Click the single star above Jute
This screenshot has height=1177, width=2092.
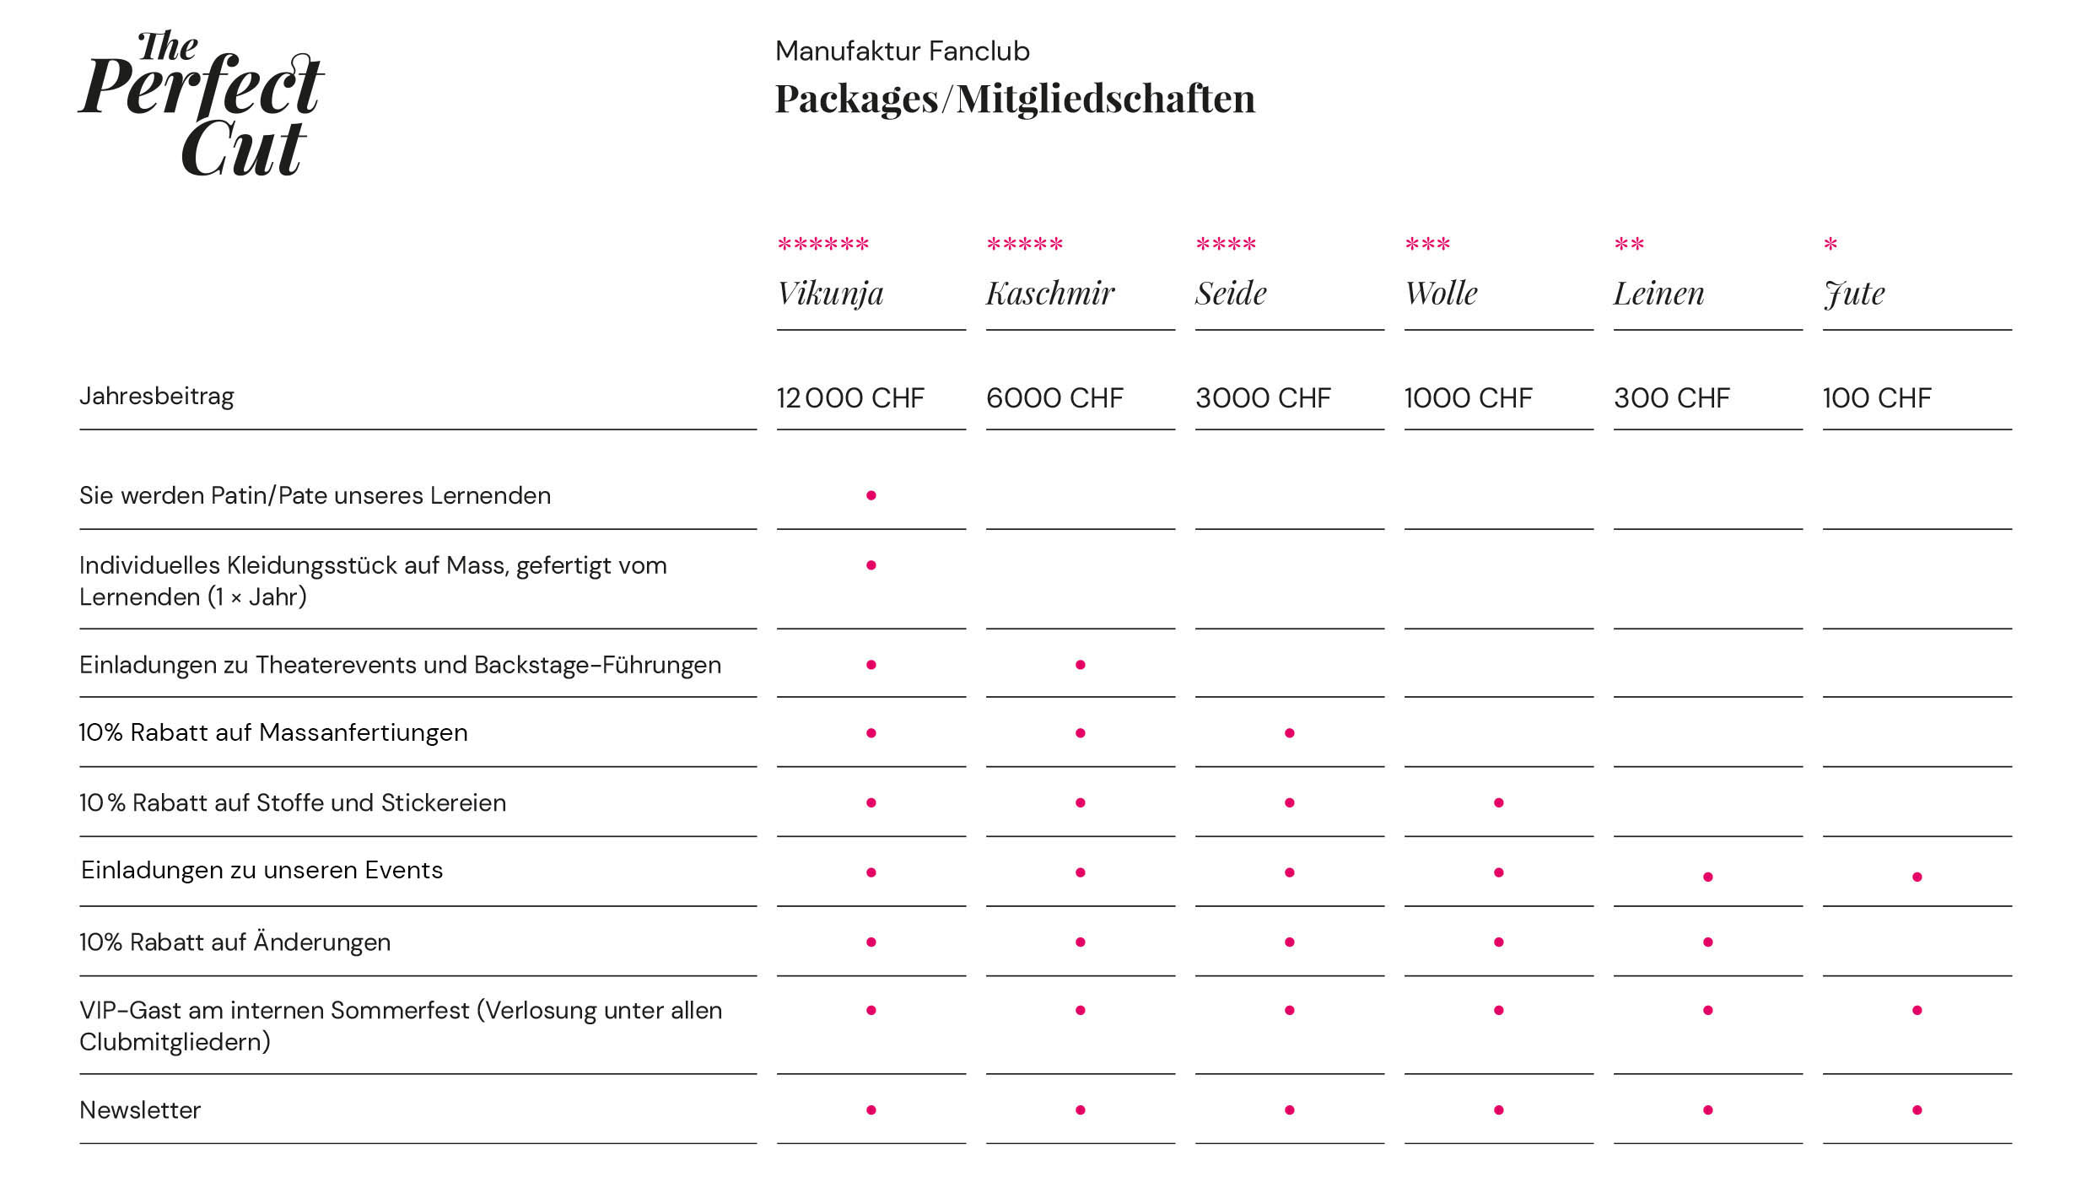coord(1830,246)
